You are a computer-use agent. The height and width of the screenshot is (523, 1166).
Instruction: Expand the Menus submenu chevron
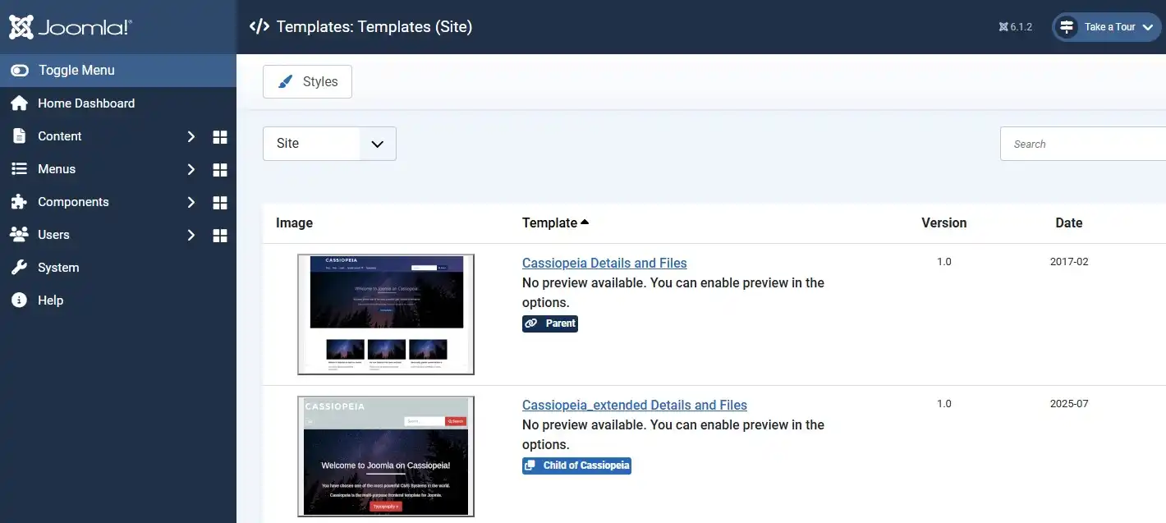click(x=191, y=169)
